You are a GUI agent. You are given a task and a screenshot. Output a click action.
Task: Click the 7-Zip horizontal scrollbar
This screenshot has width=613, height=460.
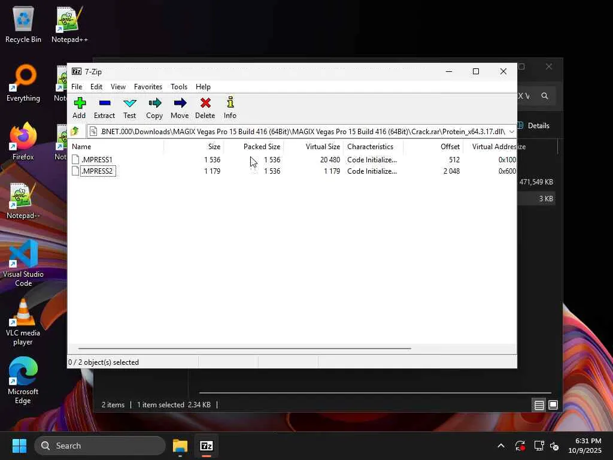click(244, 348)
